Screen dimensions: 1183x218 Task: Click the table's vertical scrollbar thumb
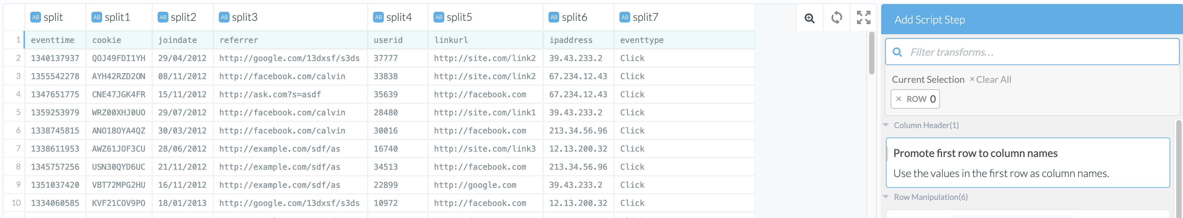click(872, 53)
